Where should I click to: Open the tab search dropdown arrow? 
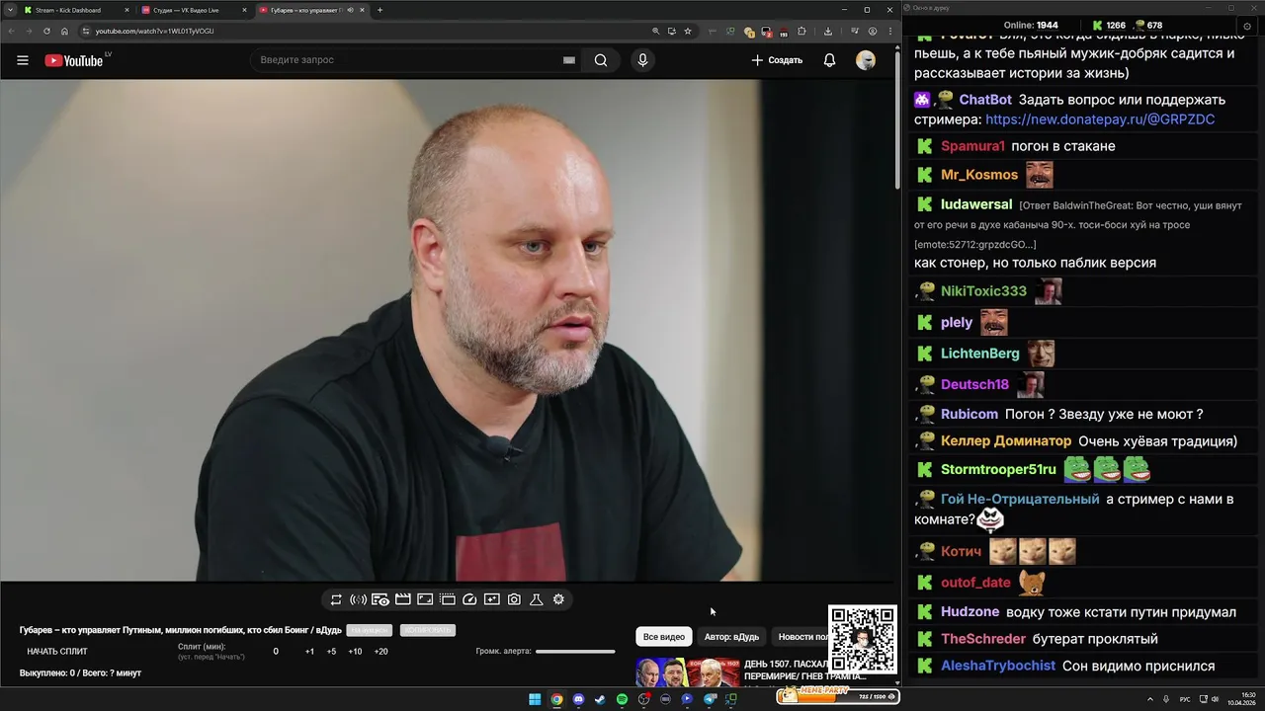(x=10, y=10)
